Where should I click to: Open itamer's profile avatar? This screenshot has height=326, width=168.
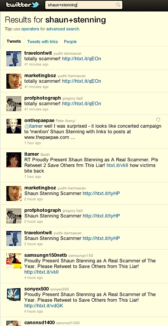click(x=14, y=160)
